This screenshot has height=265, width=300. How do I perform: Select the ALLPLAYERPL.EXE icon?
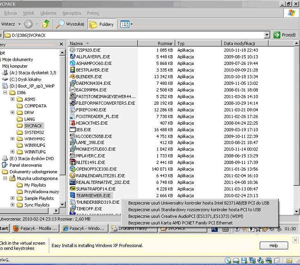pos(73,57)
